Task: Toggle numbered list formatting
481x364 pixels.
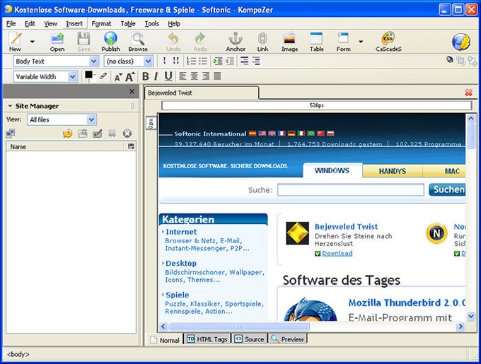Action: pyautogui.click(x=192, y=61)
